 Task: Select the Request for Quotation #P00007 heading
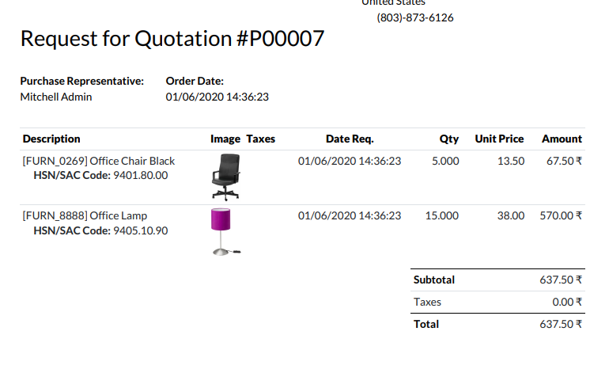tap(172, 39)
